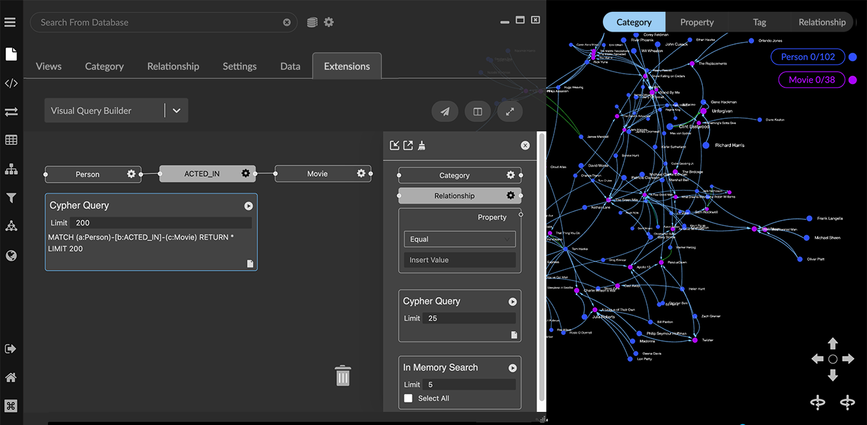Open the hierarchy layout sidebar icon
This screenshot has width=867, height=425.
[11, 169]
